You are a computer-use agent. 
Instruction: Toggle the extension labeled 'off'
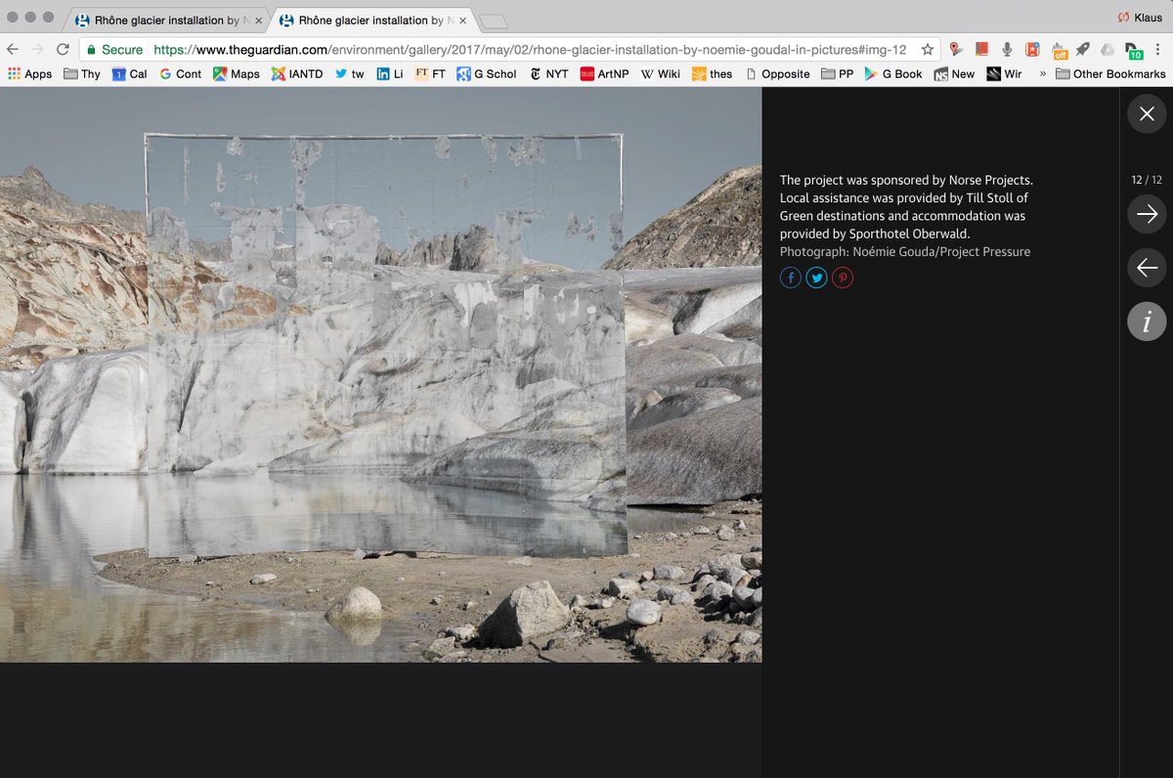tap(1059, 50)
